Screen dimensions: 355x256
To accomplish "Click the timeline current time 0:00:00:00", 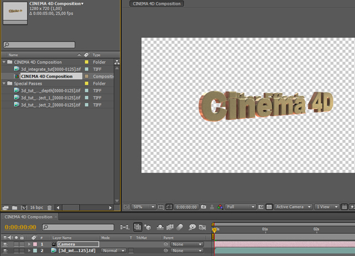I will tap(20, 227).
